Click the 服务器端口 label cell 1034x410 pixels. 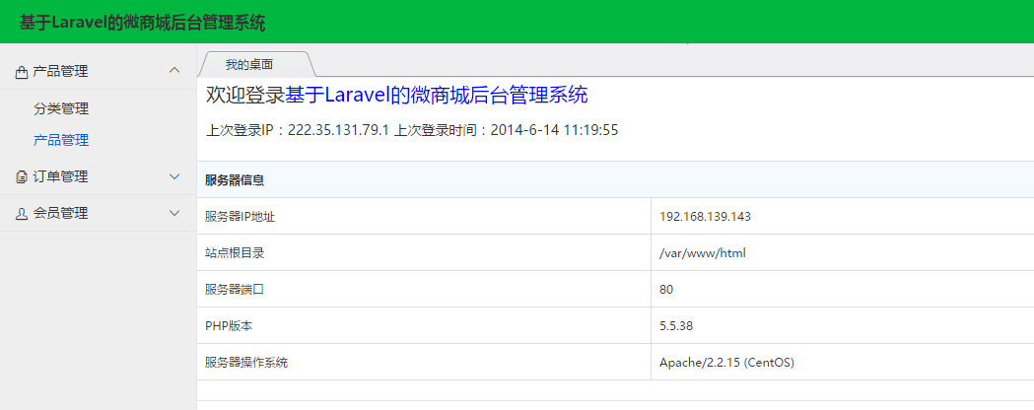click(x=424, y=289)
